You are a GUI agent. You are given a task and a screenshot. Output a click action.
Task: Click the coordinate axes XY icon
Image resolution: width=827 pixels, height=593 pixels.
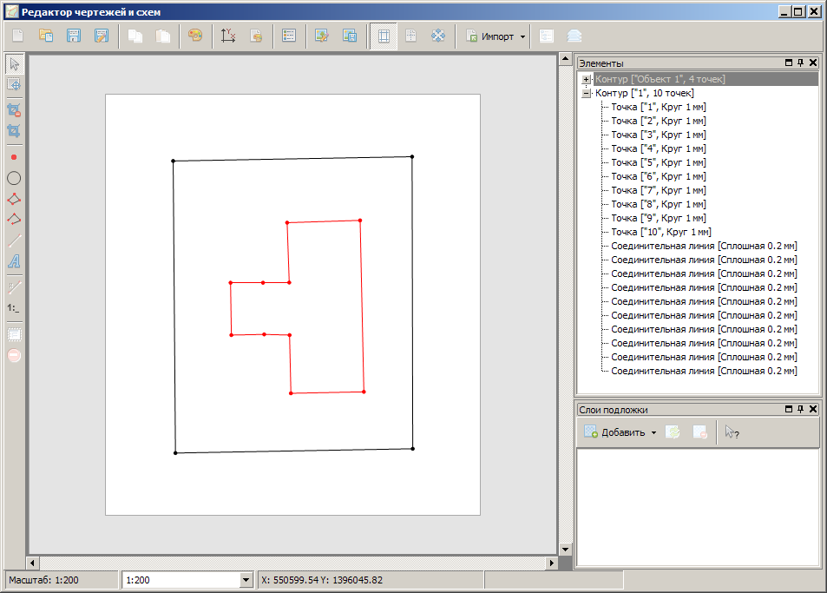click(228, 36)
